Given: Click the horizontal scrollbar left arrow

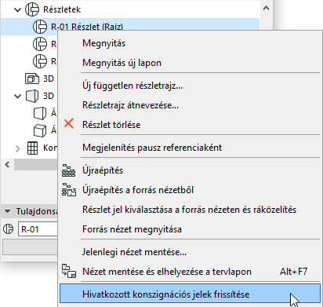Looking at the screenshot, I should pyautogui.click(x=7, y=165).
